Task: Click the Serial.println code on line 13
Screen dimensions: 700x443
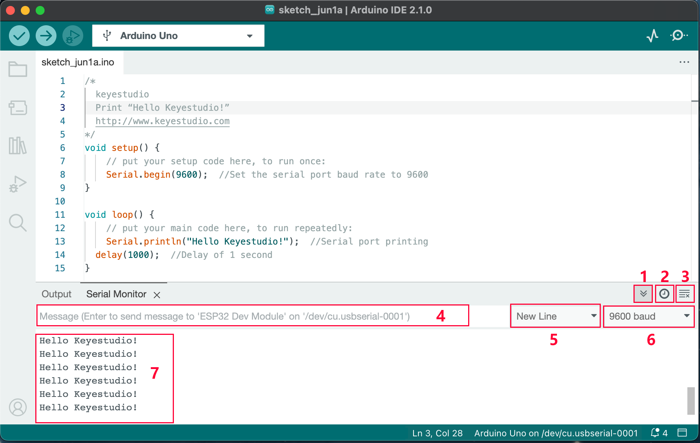Action: [202, 242]
